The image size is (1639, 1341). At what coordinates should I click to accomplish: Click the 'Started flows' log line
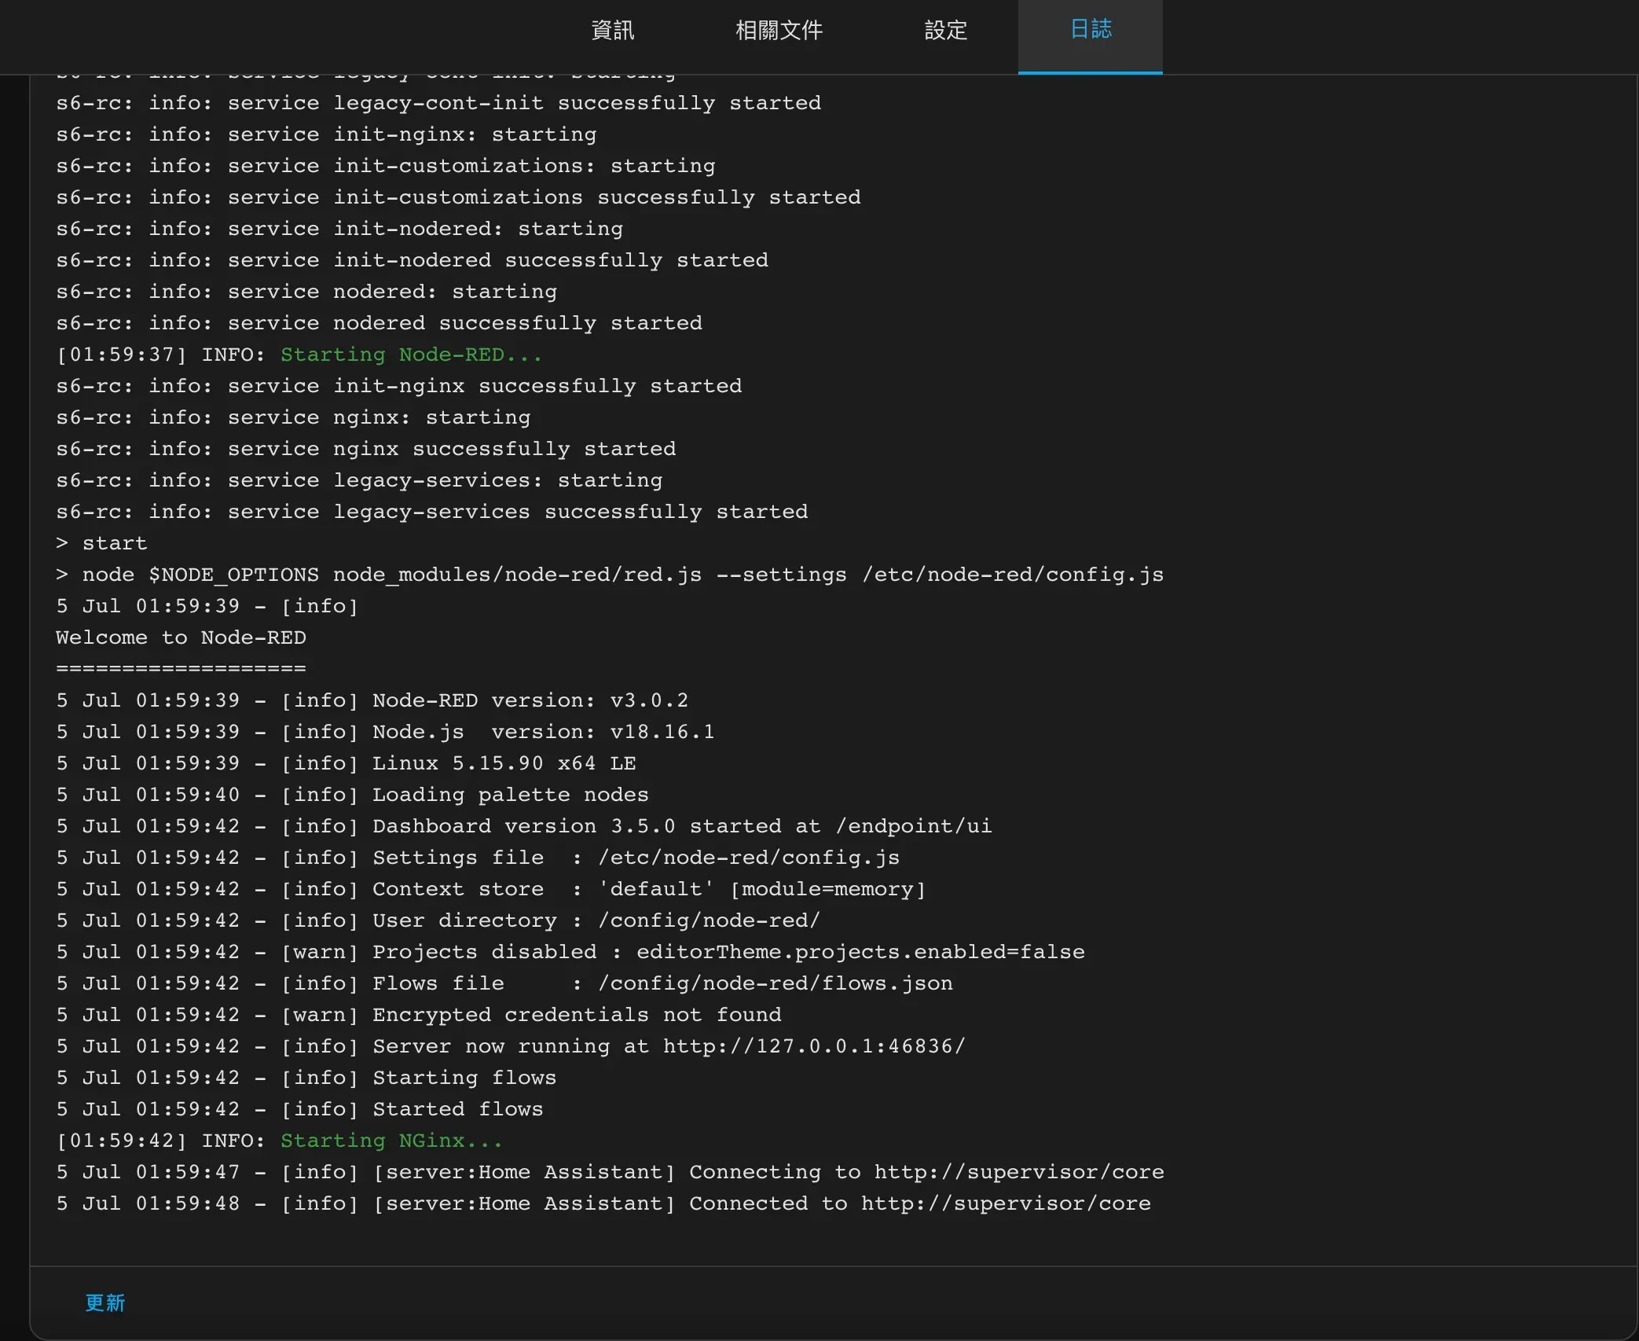pos(299,1109)
